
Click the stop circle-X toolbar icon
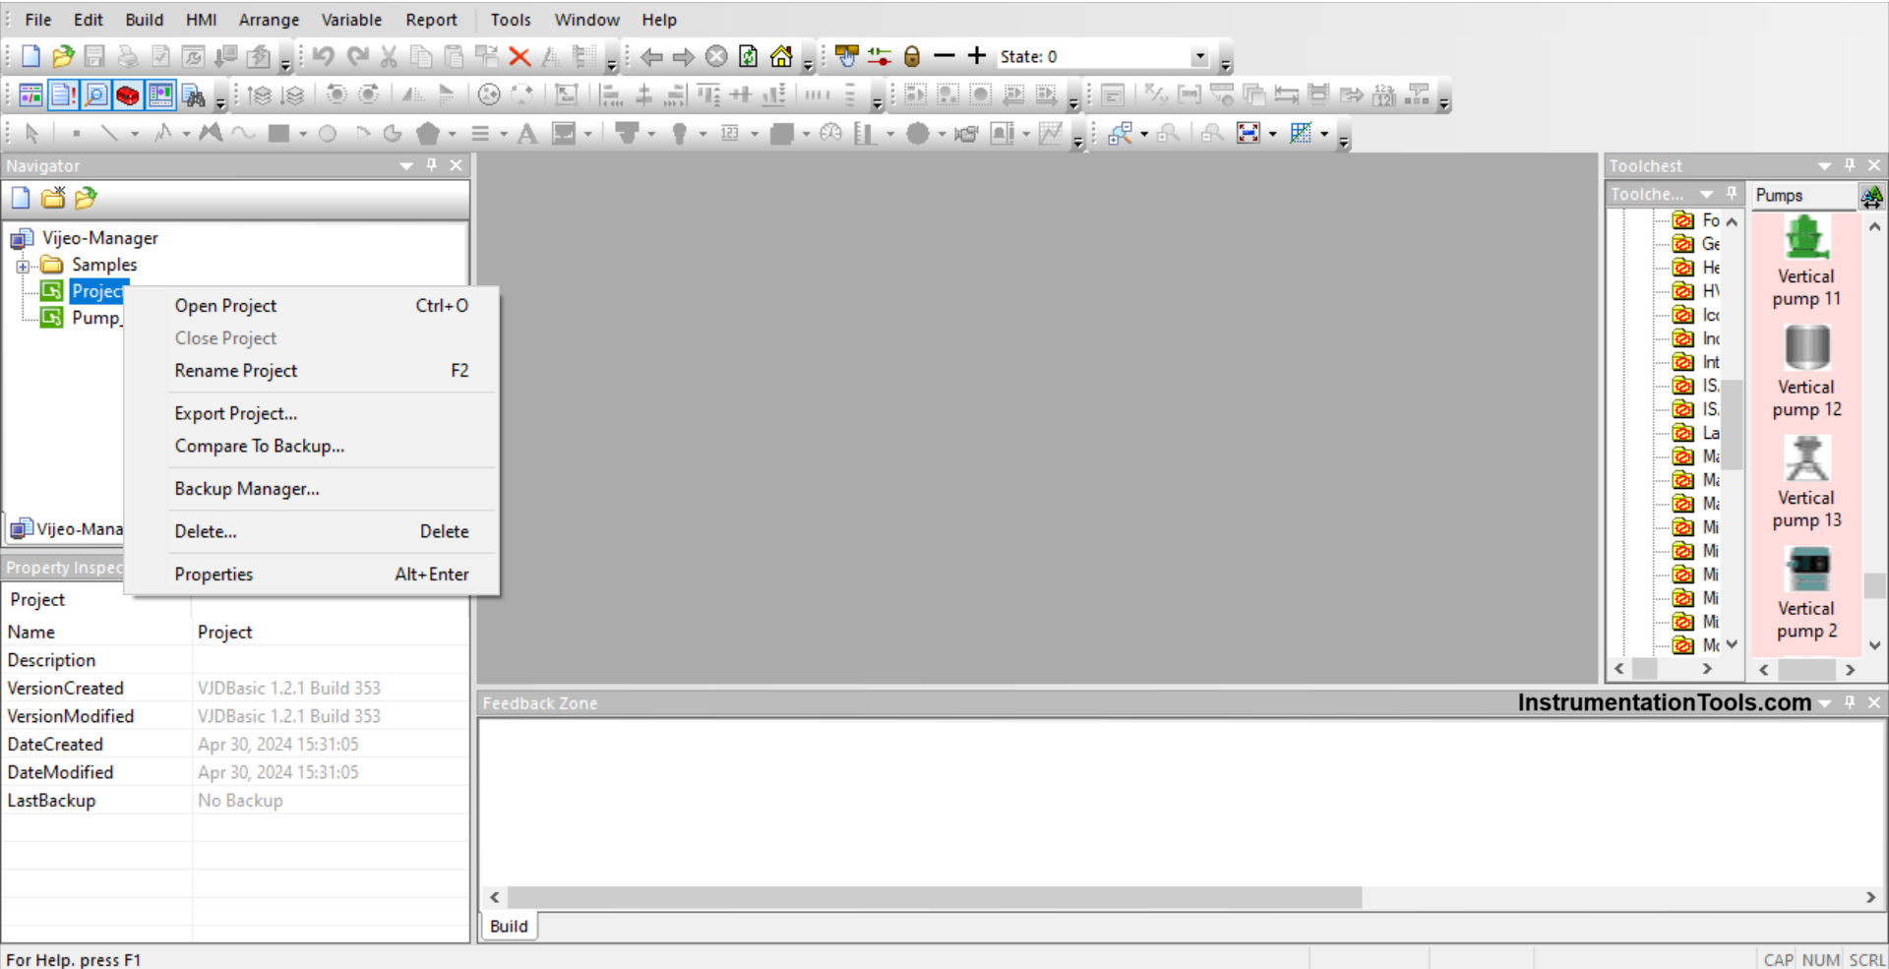pyautogui.click(x=716, y=56)
